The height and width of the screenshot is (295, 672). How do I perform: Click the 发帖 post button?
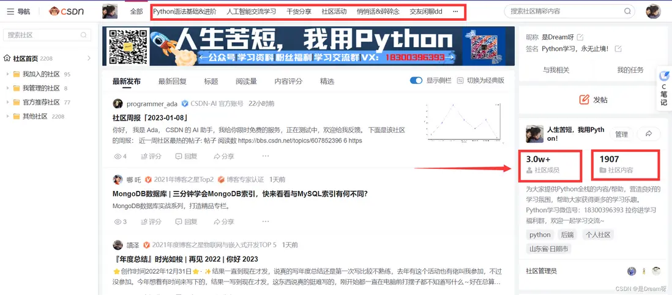594,100
